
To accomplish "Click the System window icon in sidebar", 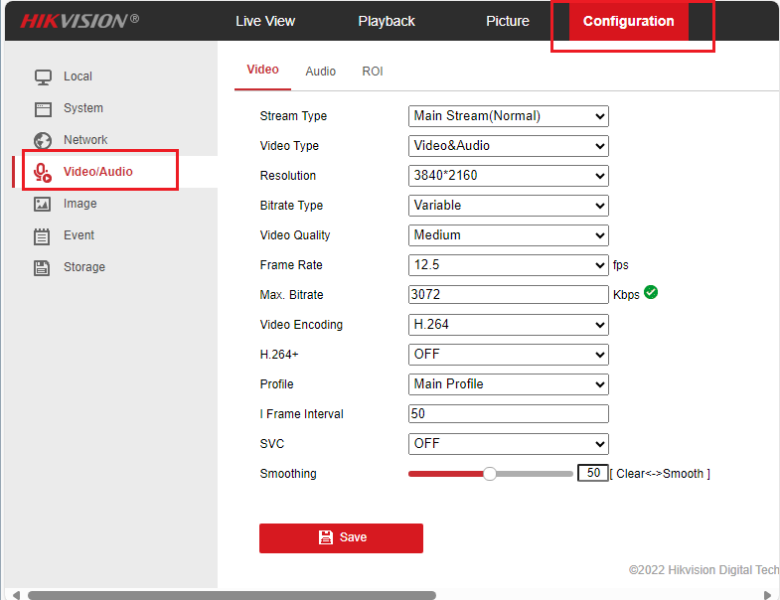I will coord(43,108).
